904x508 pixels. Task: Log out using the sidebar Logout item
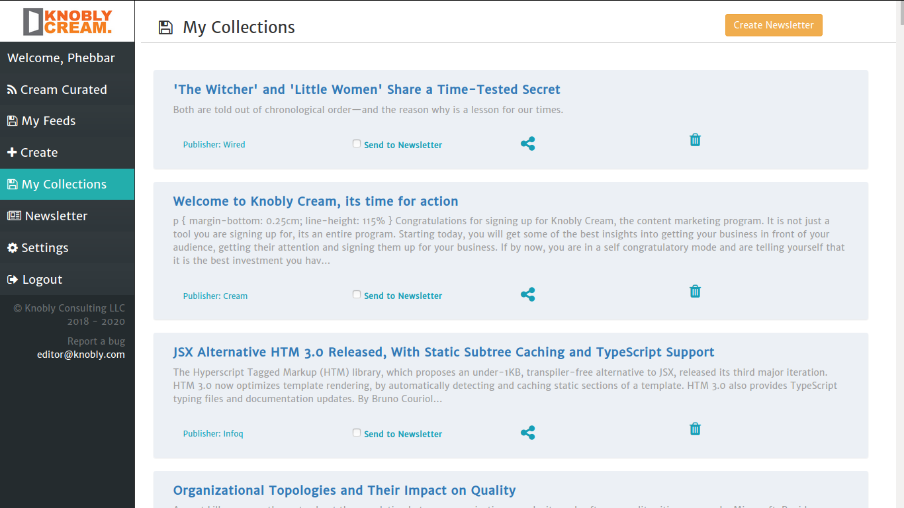coord(68,280)
